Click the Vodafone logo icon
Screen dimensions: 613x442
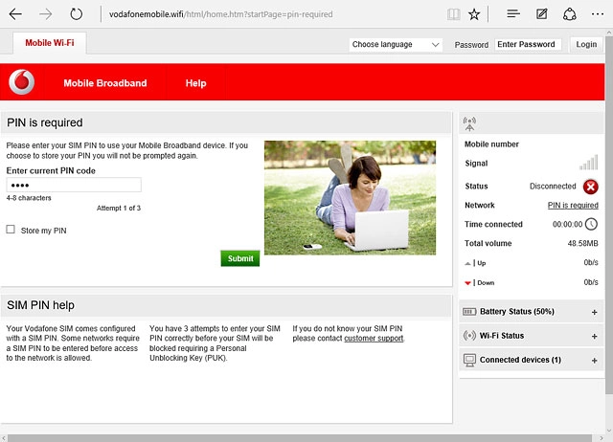pos(21,83)
